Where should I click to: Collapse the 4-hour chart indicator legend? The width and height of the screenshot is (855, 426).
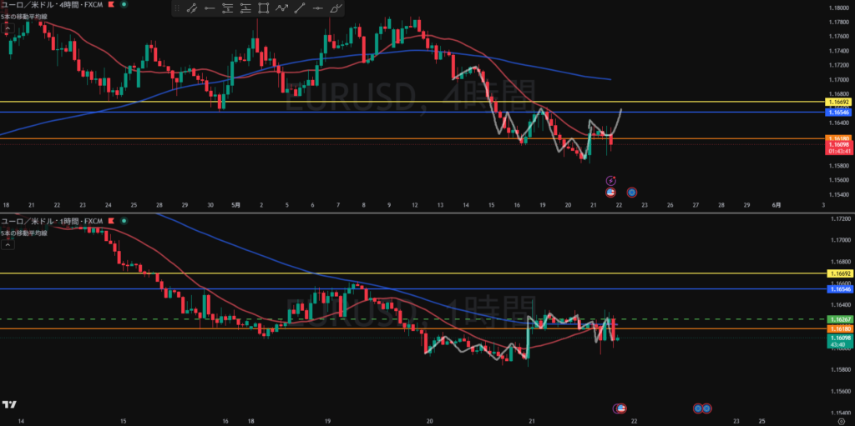8,29
